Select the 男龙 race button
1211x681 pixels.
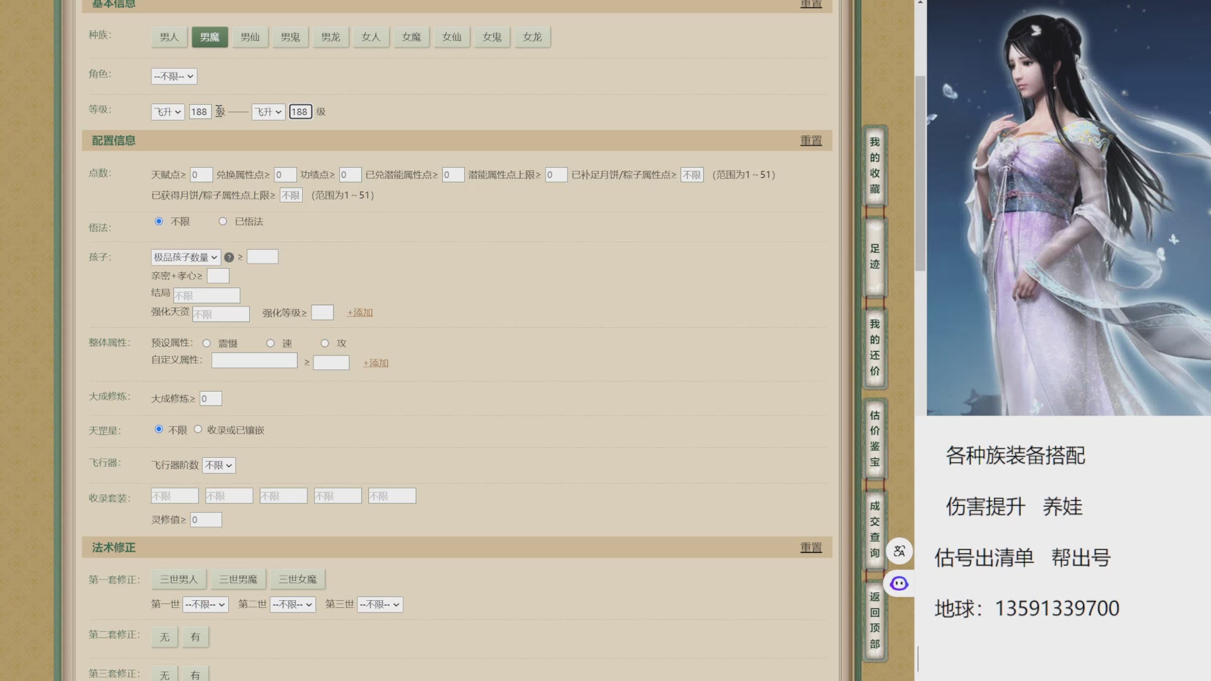331,37
